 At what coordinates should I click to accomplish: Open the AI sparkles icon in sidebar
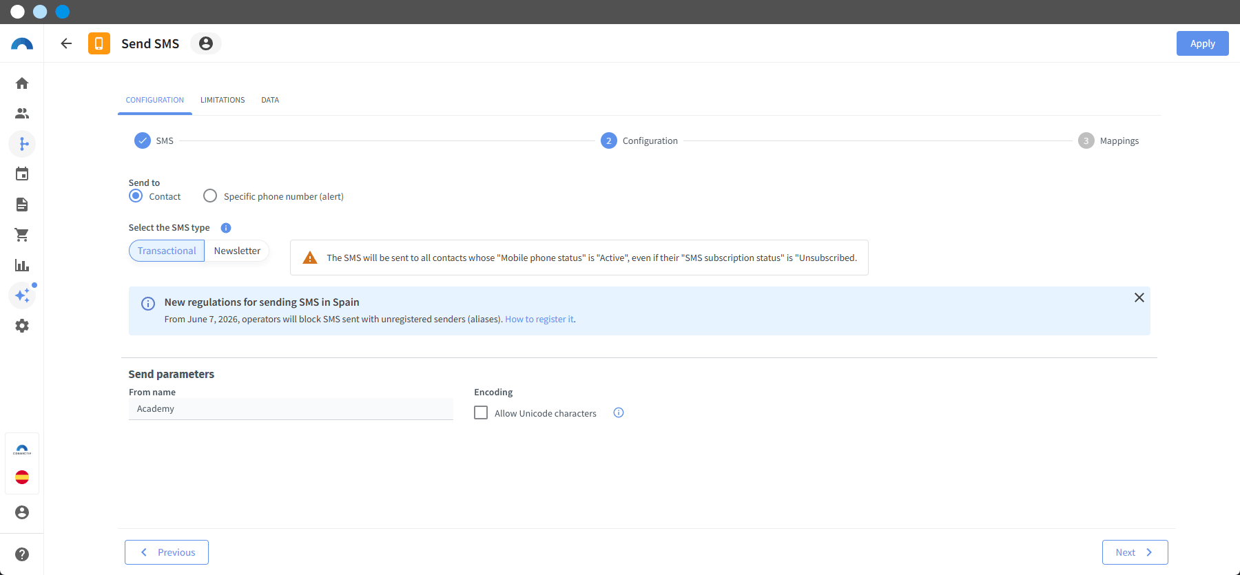point(22,295)
